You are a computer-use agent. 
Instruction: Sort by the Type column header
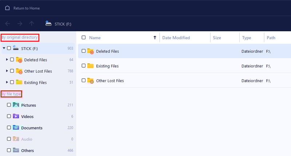point(247,38)
